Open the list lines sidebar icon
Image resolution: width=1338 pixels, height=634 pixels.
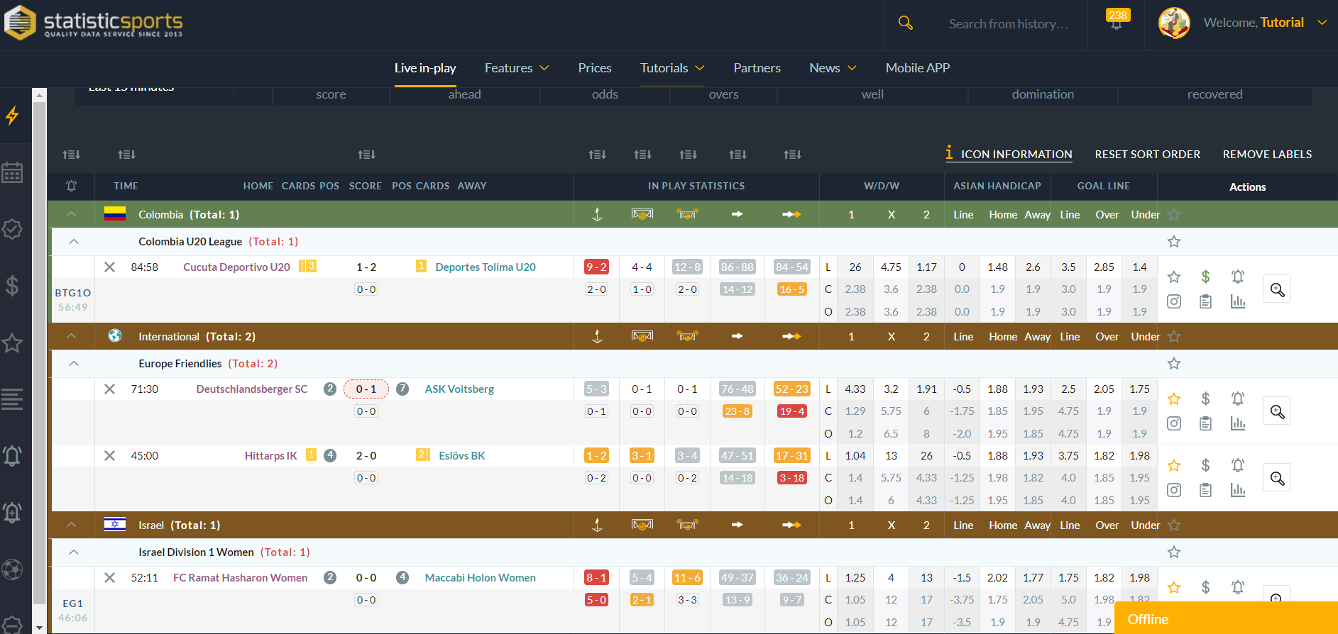(12, 399)
